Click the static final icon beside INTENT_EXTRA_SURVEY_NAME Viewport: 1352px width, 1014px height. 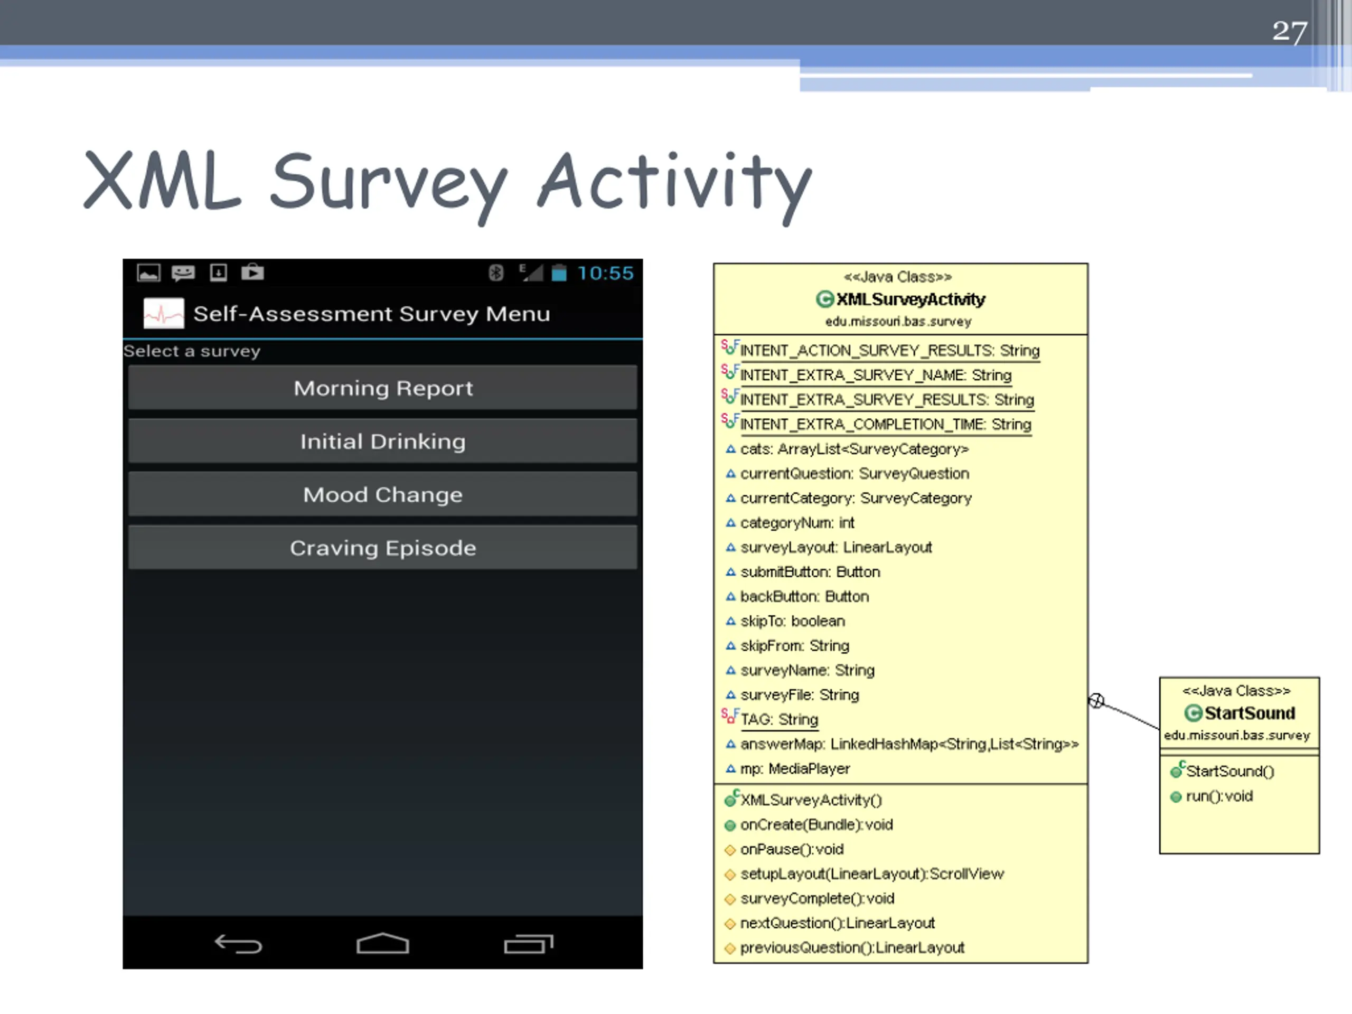pyautogui.click(x=730, y=372)
